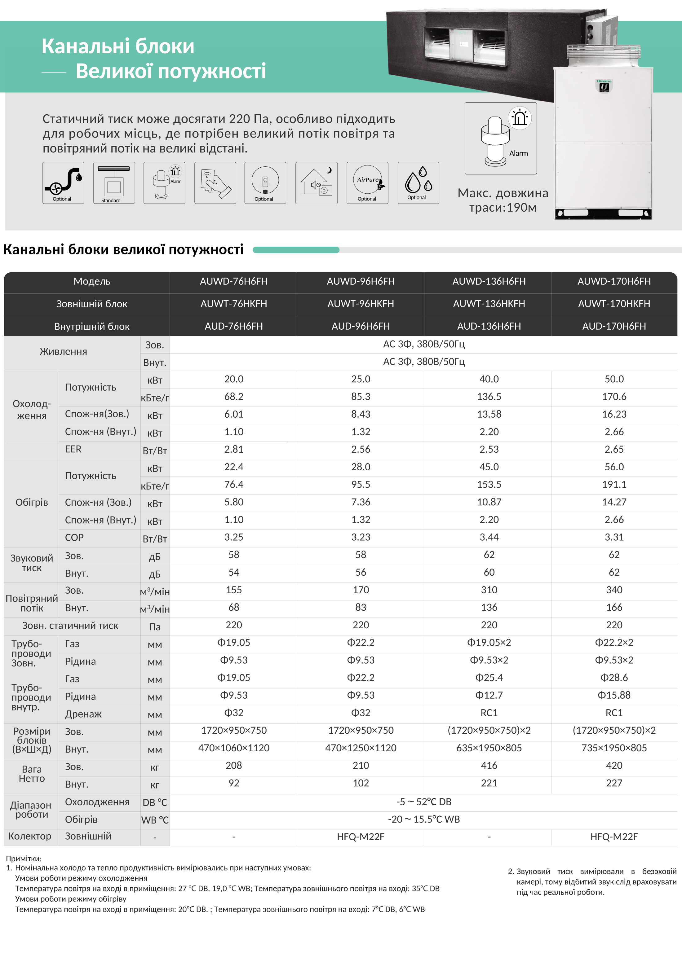Image resolution: width=682 pixels, height=958 pixels.
Task: Select model header AUWD-96H6FH
Action: 361,281
